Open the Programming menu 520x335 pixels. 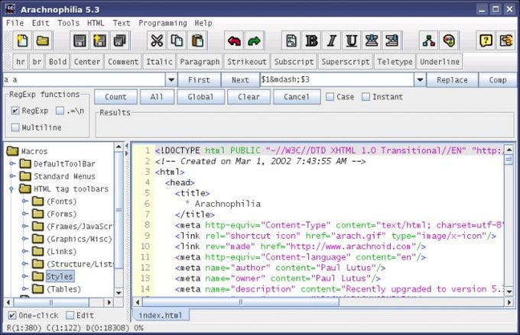(x=162, y=23)
